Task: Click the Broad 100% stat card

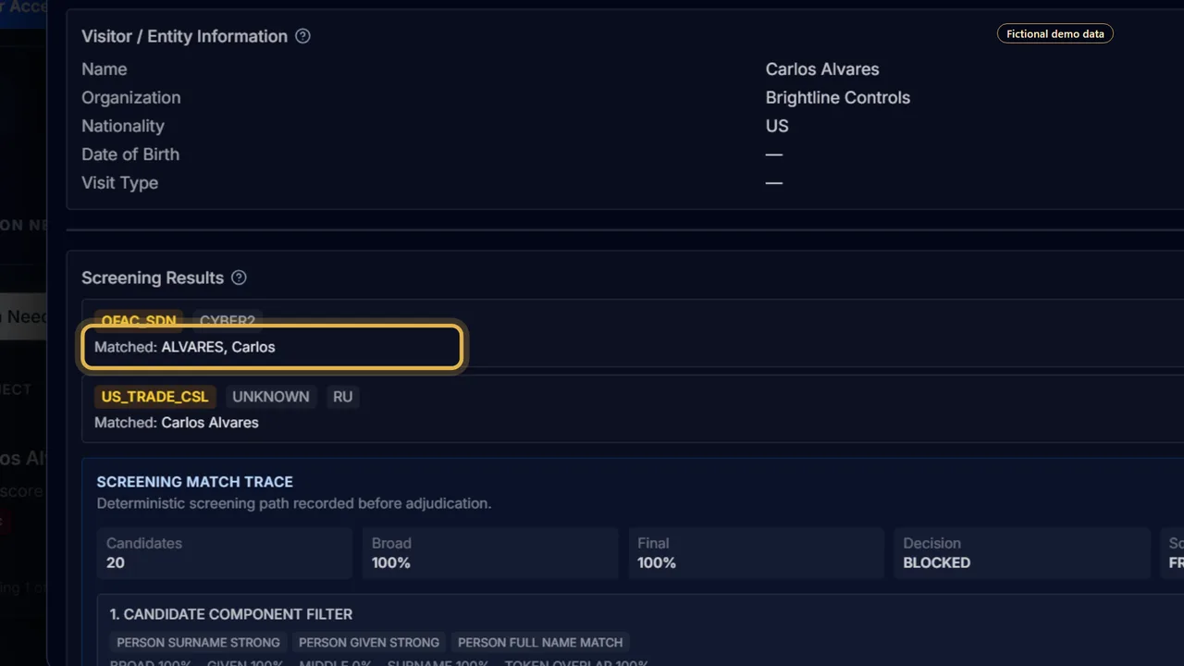Action: [x=490, y=553]
